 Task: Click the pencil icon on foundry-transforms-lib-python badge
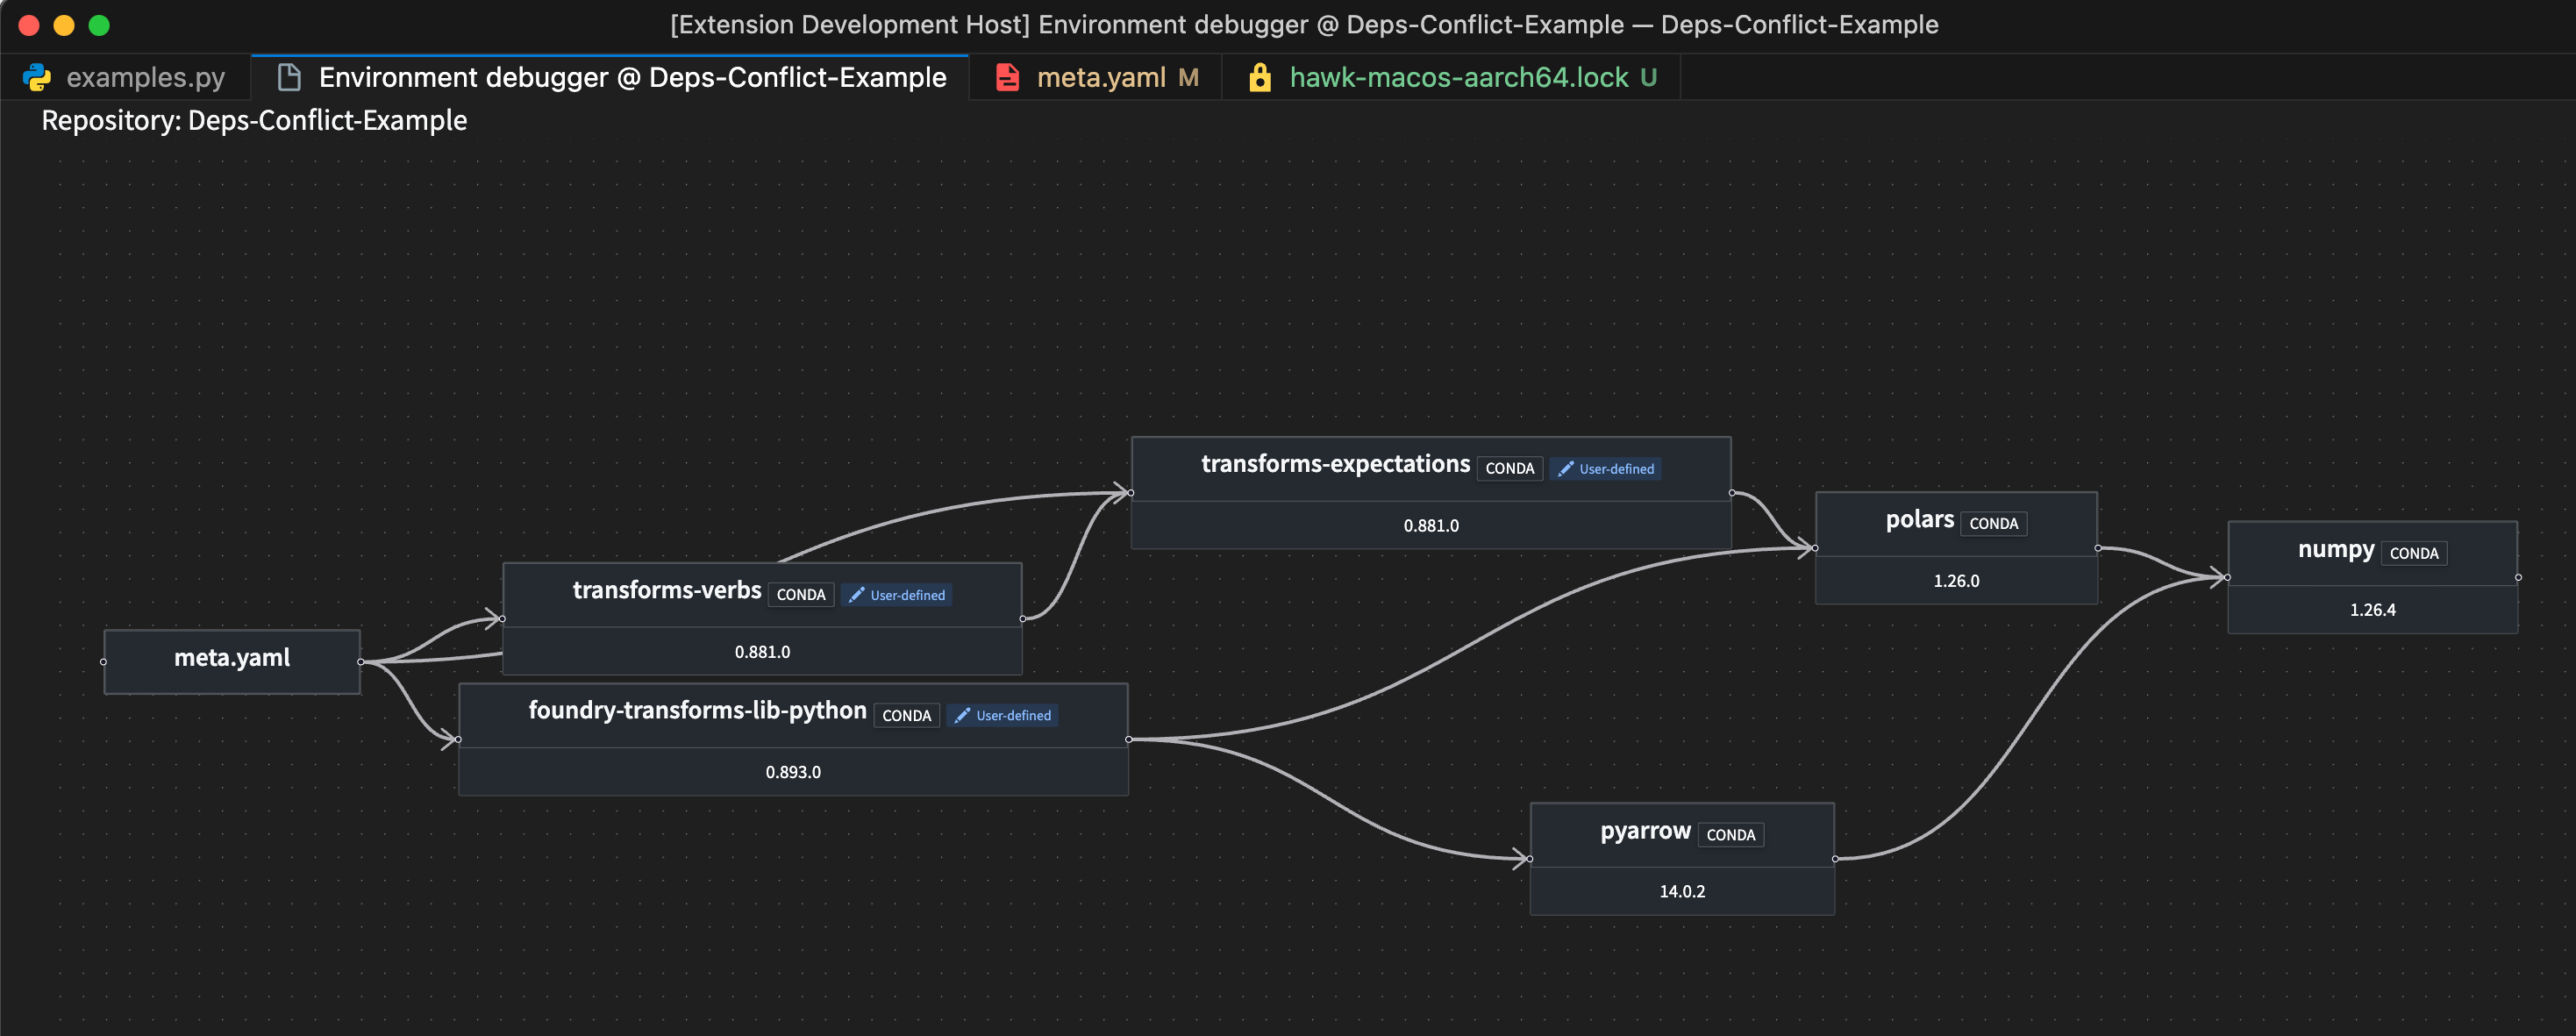click(x=963, y=715)
